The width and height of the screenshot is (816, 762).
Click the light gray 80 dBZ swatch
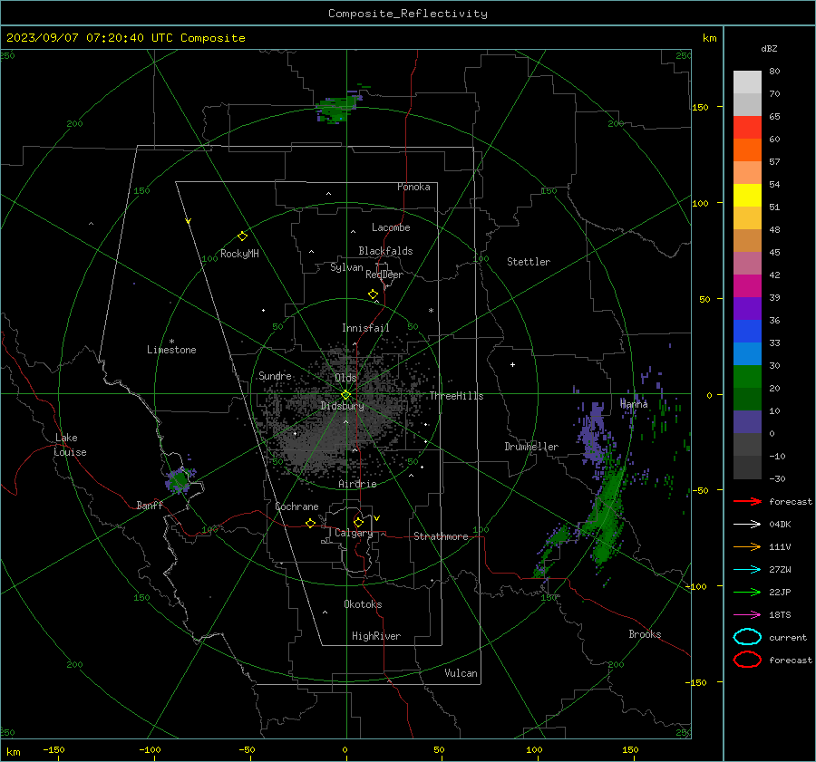[x=747, y=82]
